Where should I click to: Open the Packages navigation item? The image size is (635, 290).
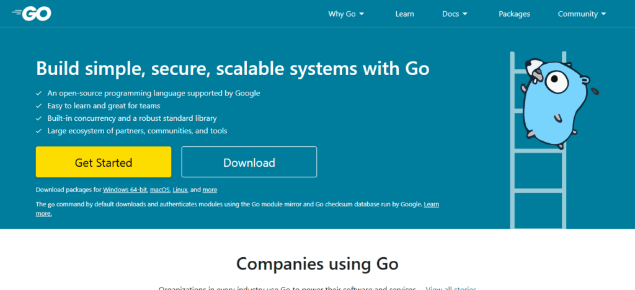(x=514, y=14)
